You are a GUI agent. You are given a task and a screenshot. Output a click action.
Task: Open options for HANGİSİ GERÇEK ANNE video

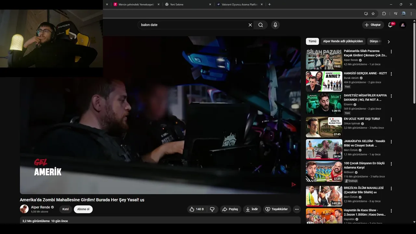point(391,74)
